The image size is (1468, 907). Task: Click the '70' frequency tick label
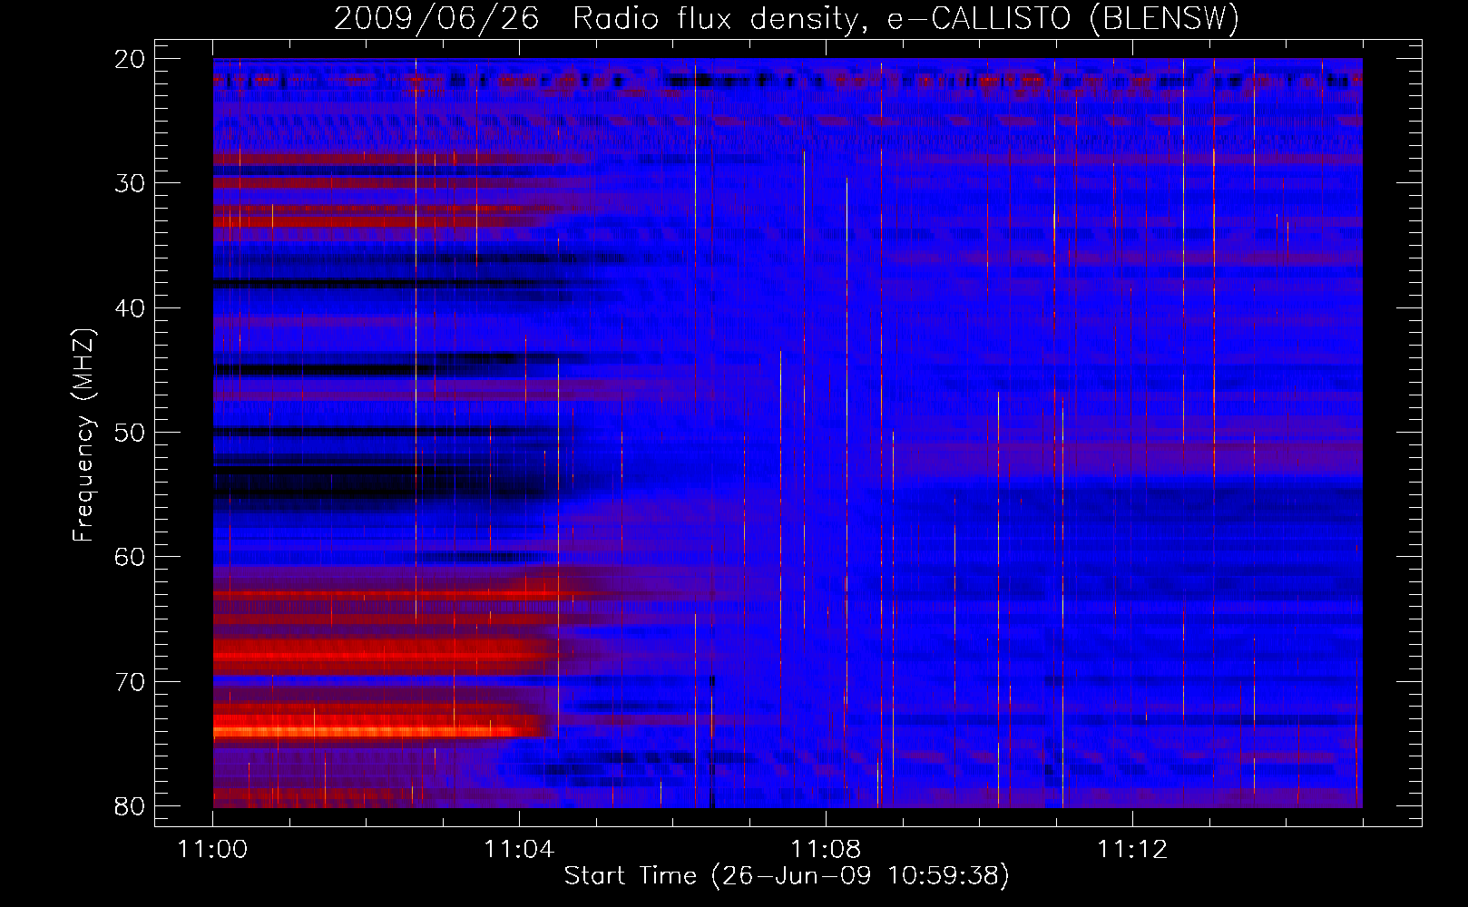click(x=131, y=682)
